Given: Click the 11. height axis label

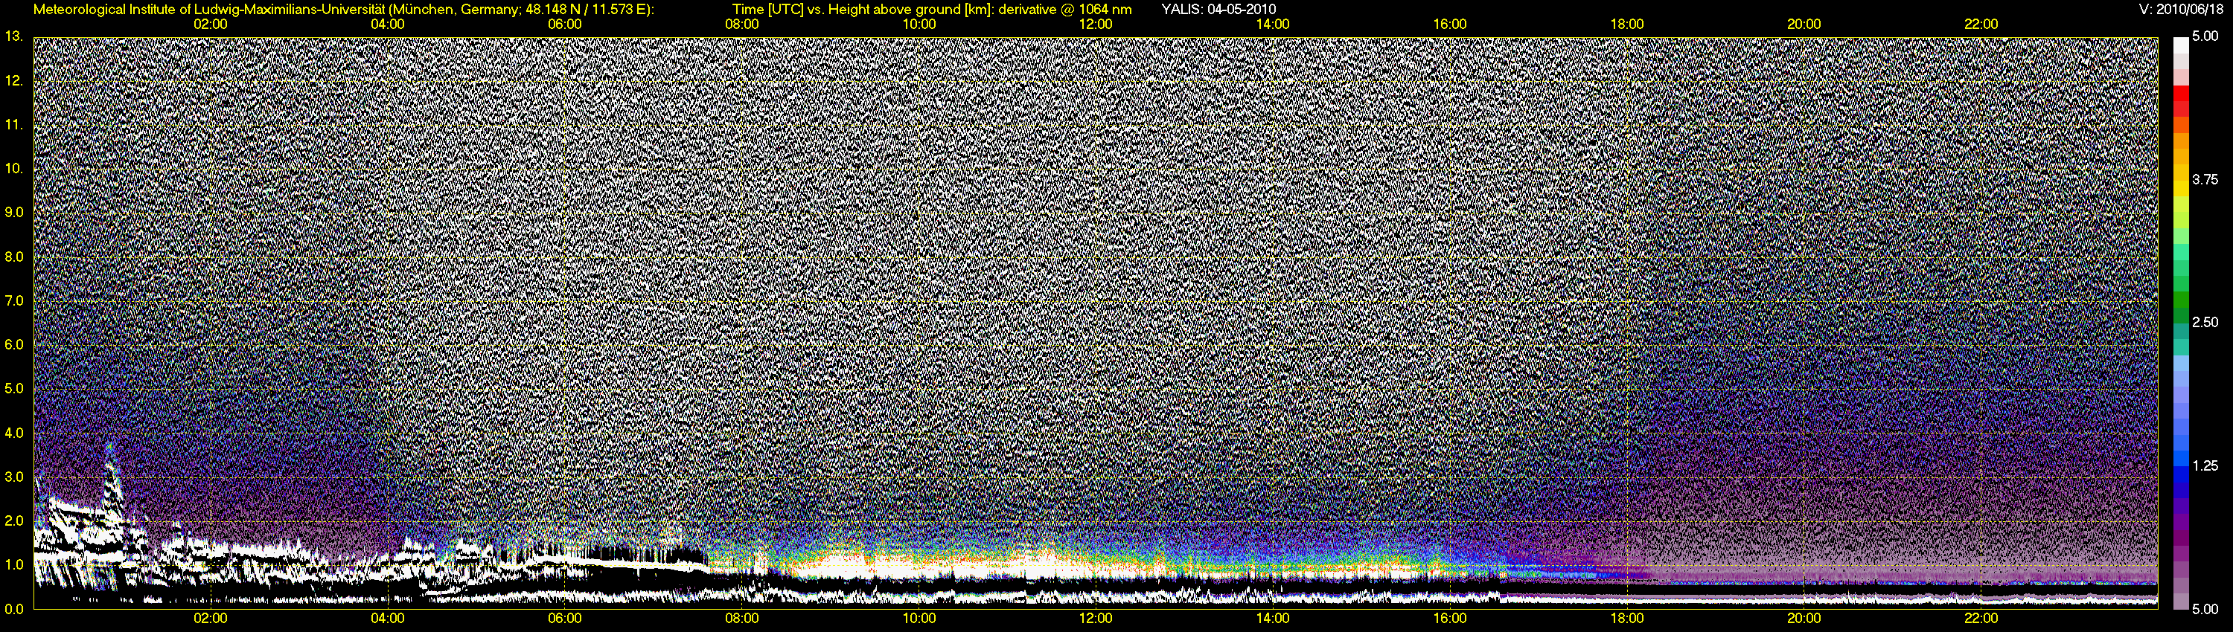Looking at the screenshot, I should pos(14,125).
